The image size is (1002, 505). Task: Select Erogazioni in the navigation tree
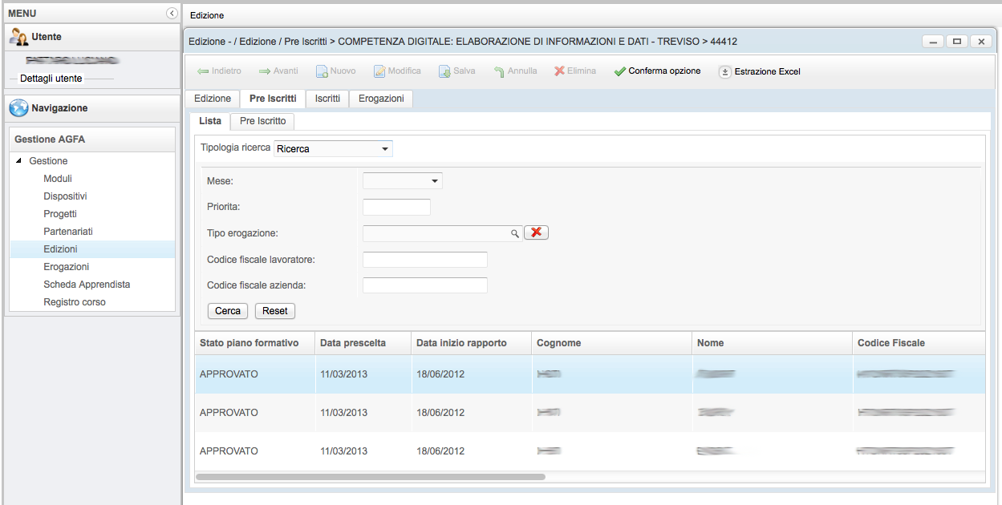point(67,267)
